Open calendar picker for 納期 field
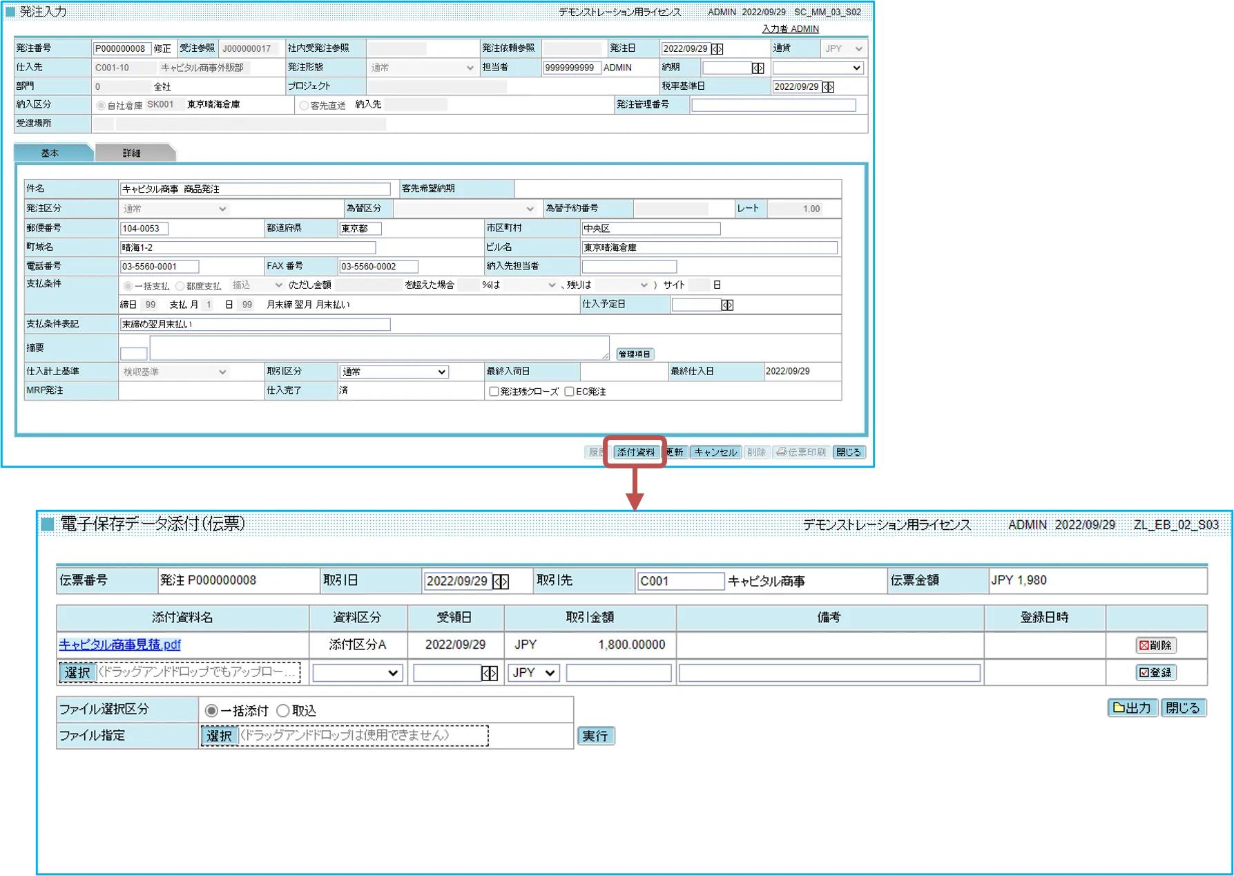The image size is (1234, 876). (x=758, y=68)
